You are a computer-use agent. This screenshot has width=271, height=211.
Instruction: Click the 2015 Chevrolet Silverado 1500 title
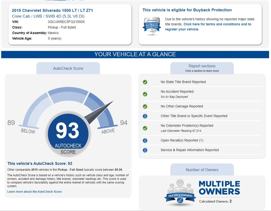click(x=52, y=10)
